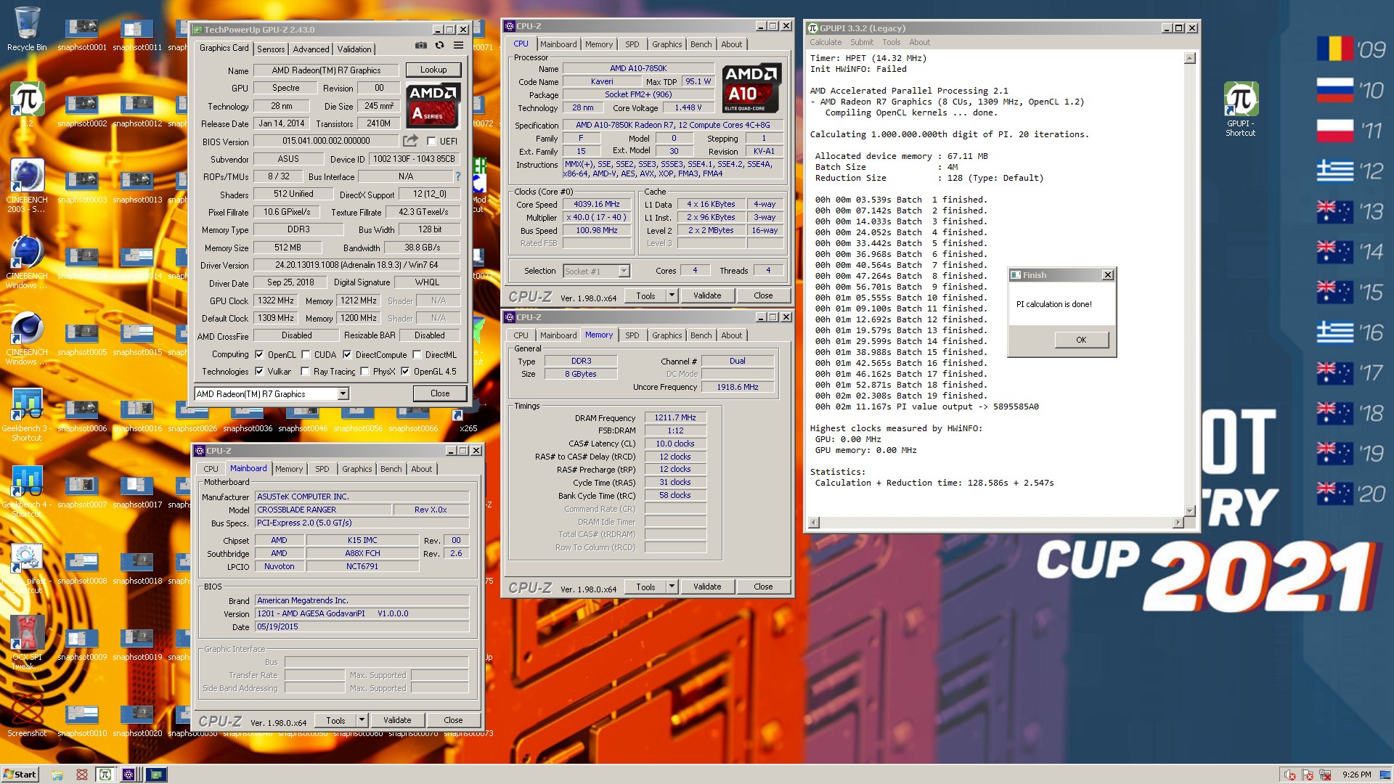The width and height of the screenshot is (1394, 784).
Task: Select the Screenshot desktop icon
Action: (x=27, y=715)
